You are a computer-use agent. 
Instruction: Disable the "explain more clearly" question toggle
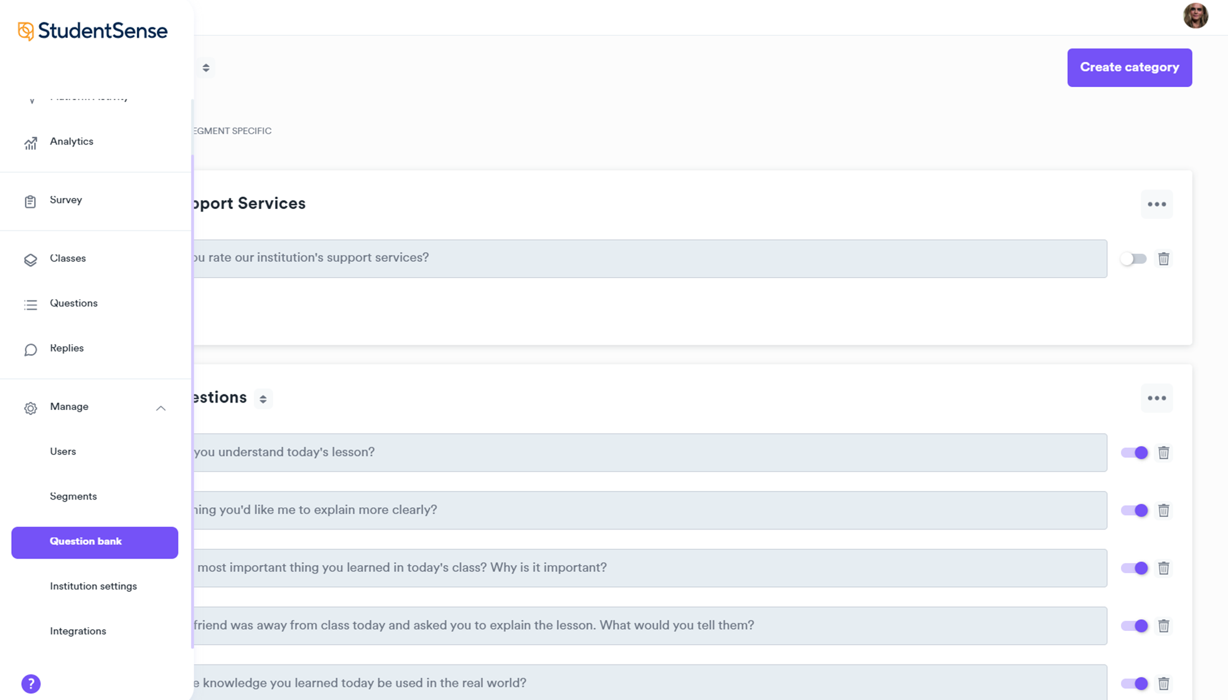pyautogui.click(x=1134, y=510)
